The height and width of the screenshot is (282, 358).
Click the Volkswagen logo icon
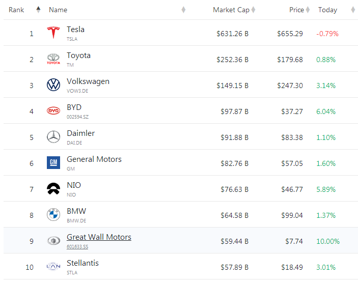click(x=53, y=85)
